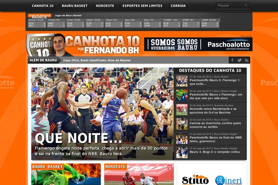
Task: Open the BAURU BASKET menu item
Action: [x=75, y=6]
